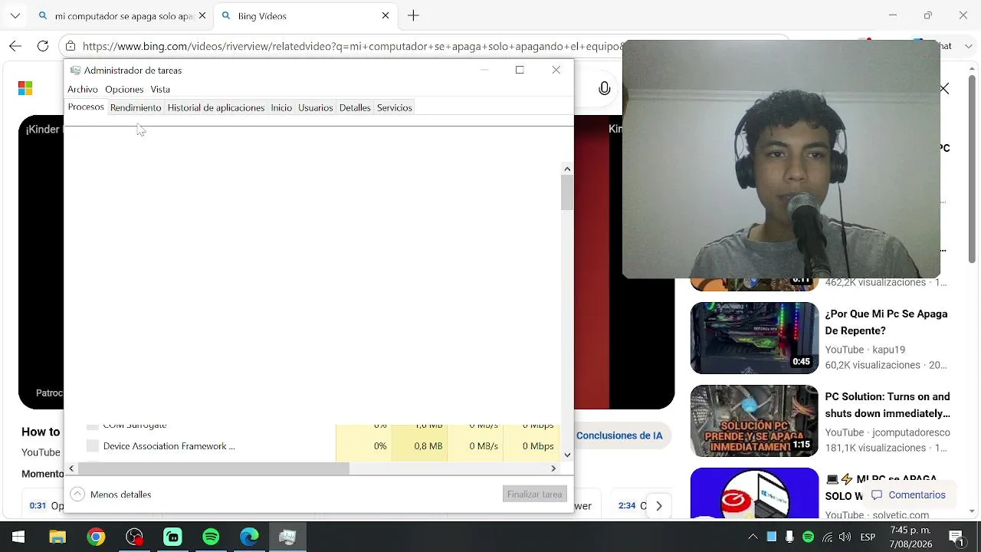Click the Finalizar tarea button

click(535, 495)
